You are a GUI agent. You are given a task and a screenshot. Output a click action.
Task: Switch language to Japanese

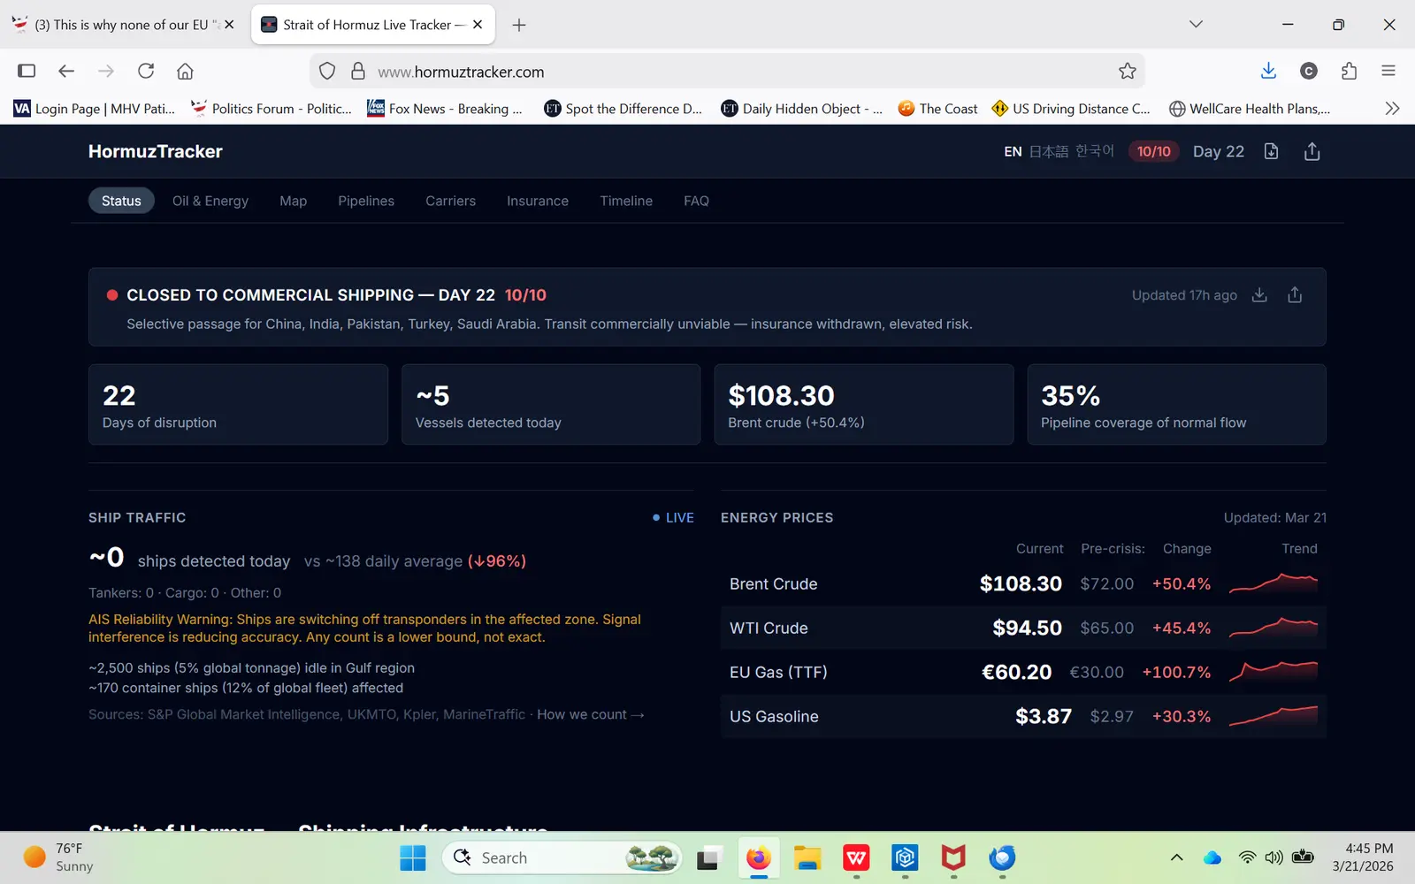1048,152
